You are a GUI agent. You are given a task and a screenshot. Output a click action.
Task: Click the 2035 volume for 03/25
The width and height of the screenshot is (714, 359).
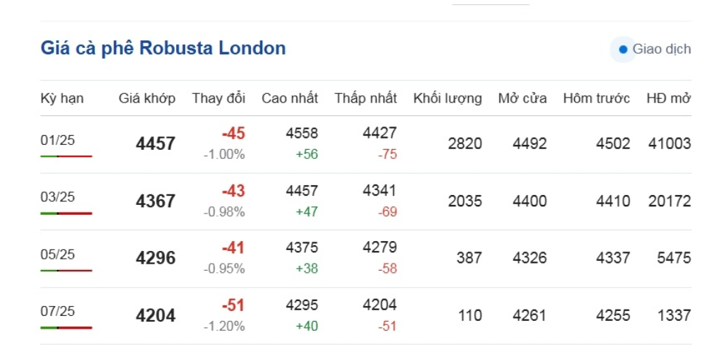click(x=464, y=201)
